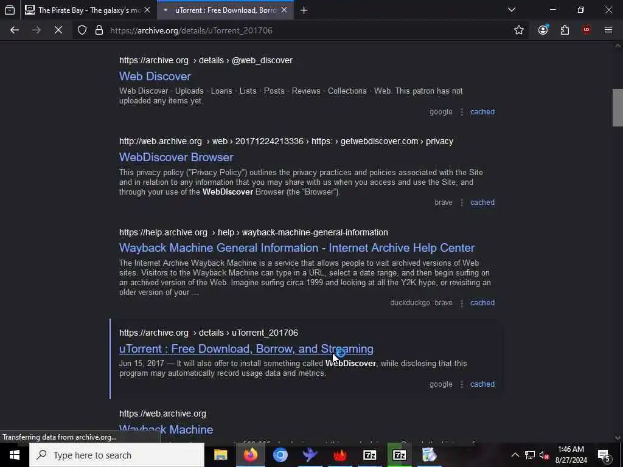
Task: Show site security lock info
Action: [x=99, y=30]
